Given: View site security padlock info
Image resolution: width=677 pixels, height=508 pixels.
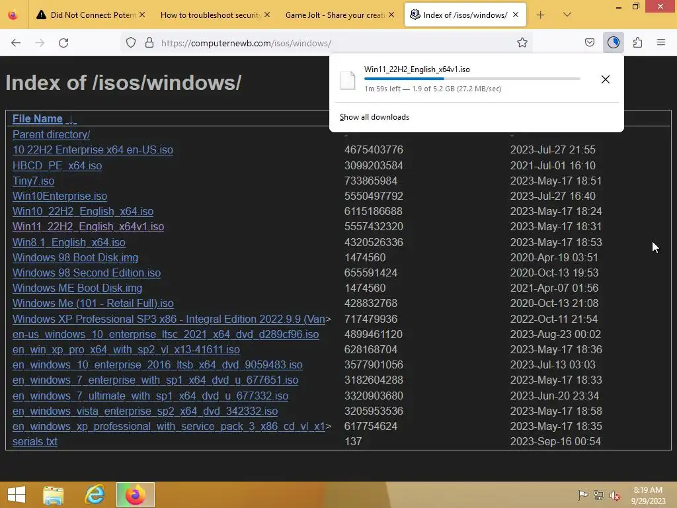Looking at the screenshot, I should (149, 43).
